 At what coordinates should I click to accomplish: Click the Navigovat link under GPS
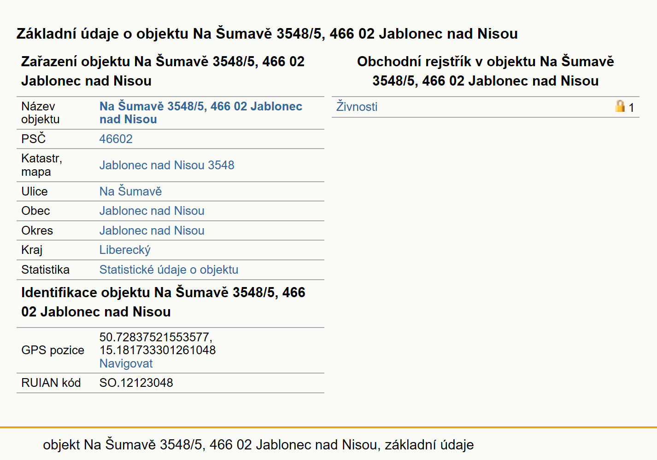click(x=126, y=363)
